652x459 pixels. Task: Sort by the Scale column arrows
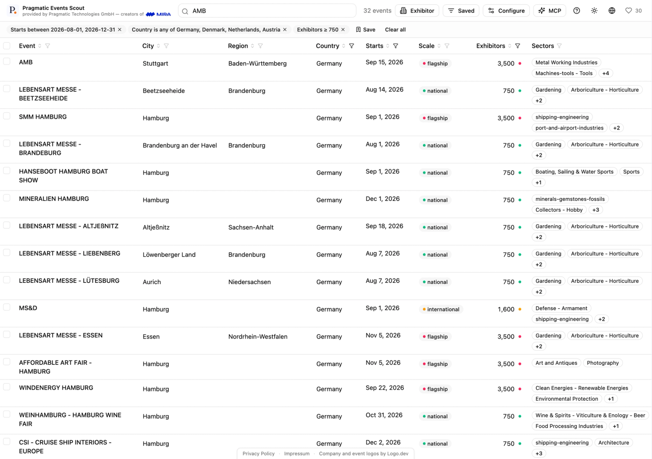(x=439, y=46)
